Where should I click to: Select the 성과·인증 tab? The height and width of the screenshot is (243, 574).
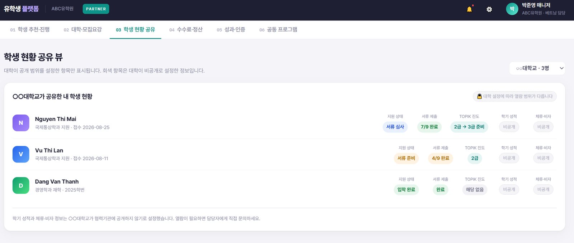231,30
